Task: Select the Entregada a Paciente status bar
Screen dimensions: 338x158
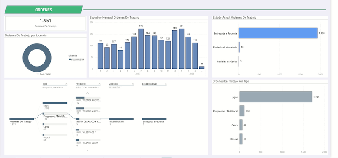Action: pos(278,33)
